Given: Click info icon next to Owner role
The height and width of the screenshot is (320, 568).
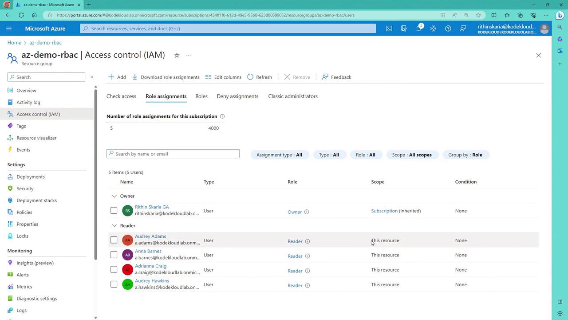Looking at the screenshot, I should [307, 212].
